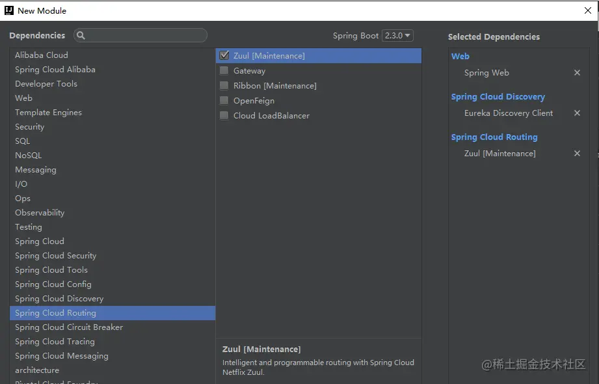Click the OpenFeign dependency label

(x=254, y=101)
